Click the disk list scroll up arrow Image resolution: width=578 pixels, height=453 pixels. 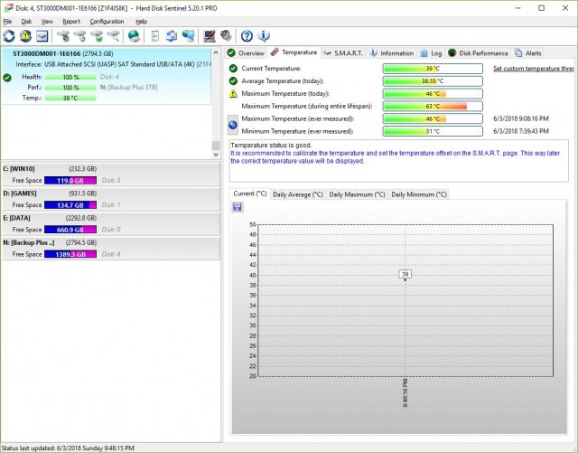click(x=216, y=52)
